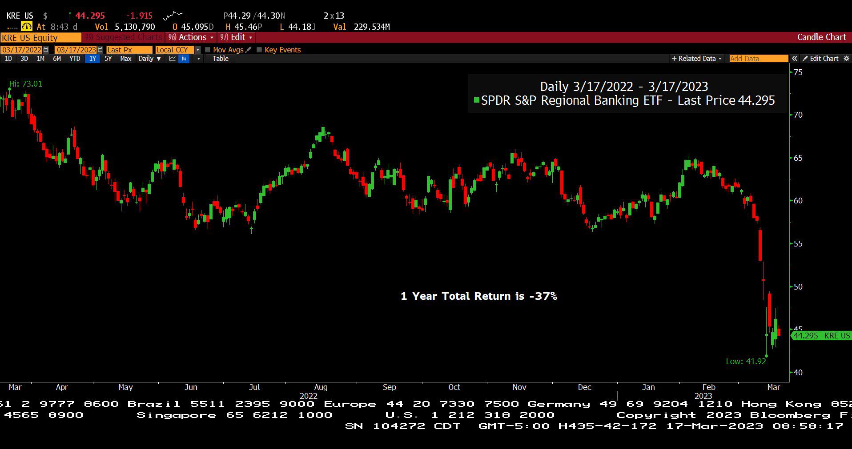
Task: Open the Related Data dropdown
Action: point(696,59)
